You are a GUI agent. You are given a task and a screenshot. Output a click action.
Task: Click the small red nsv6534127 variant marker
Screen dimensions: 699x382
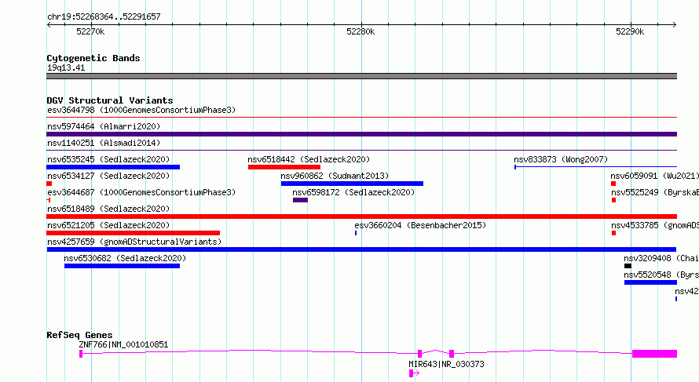[x=49, y=184]
